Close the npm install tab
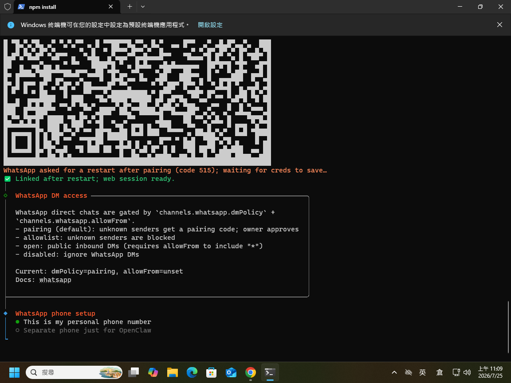The image size is (511, 383). 111,7
